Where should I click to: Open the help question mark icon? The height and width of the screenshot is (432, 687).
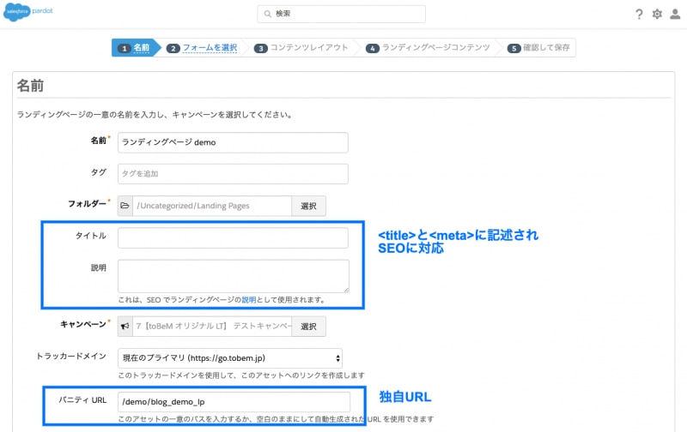coord(639,14)
